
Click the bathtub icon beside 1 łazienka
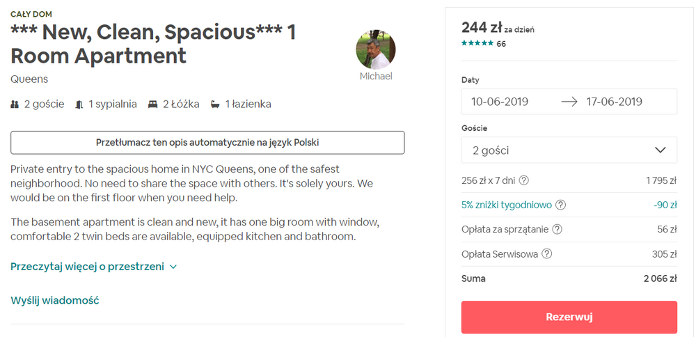215,104
